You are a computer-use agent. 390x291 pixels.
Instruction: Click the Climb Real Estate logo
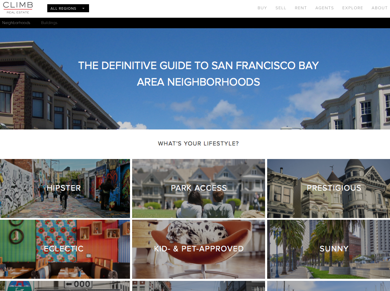click(18, 8)
